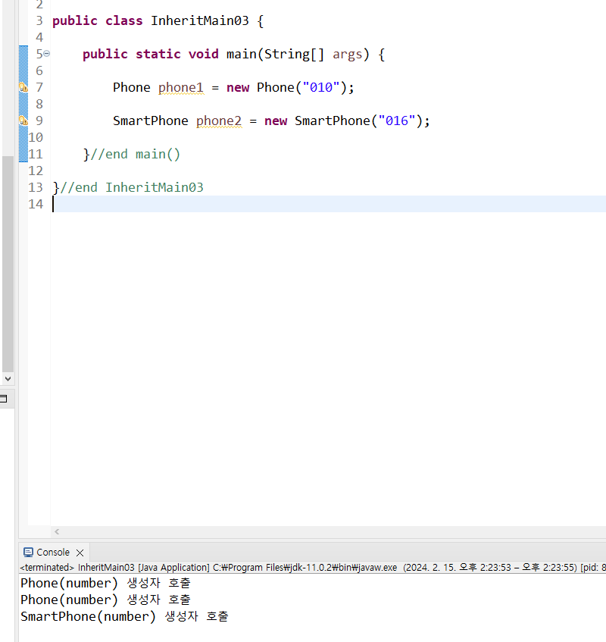Click the warning marker on line 9
This screenshot has width=606, height=642.
pos(23,121)
